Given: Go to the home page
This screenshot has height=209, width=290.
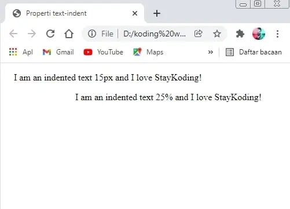Looking at the screenshot, I should point(69,34).
